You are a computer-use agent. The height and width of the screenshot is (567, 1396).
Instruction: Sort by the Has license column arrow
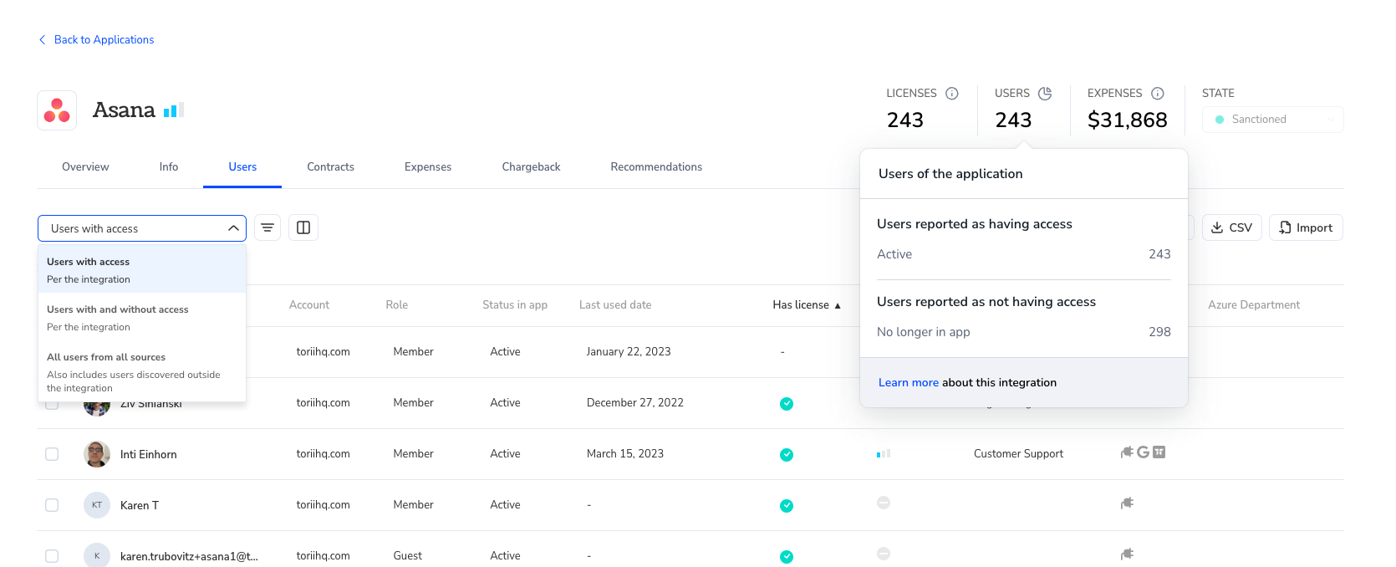pyautogui.click(x=838, y=306)
